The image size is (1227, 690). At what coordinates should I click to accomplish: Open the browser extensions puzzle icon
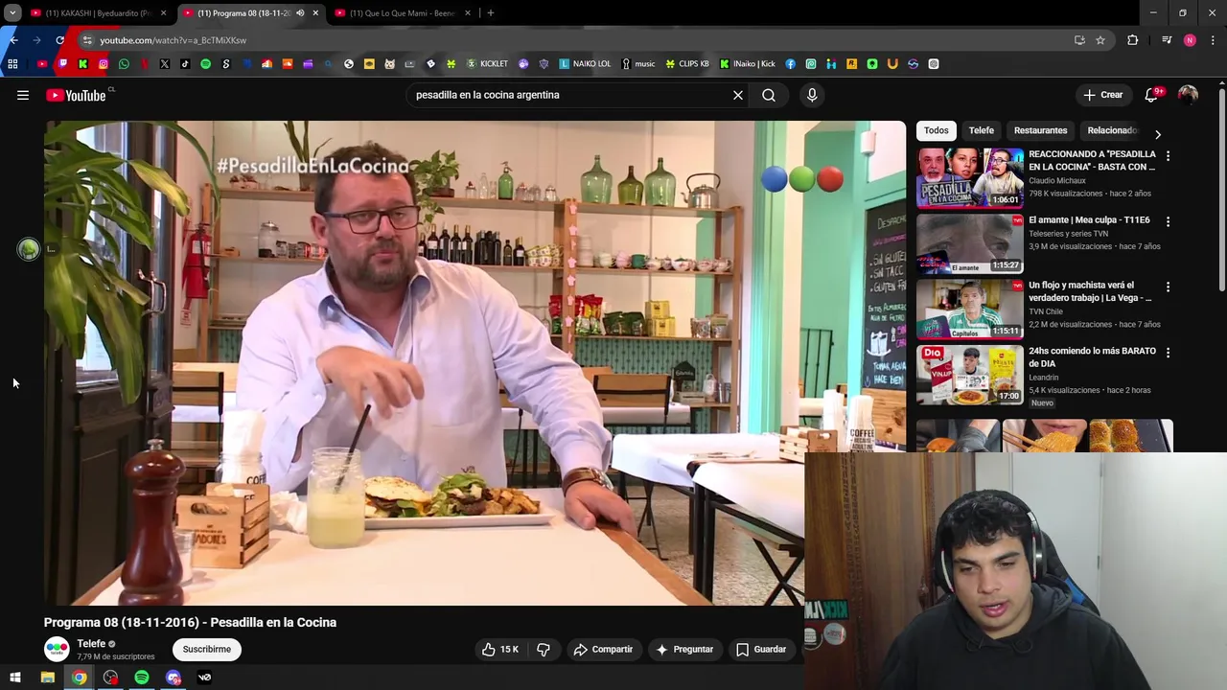(x=1133, y=40)
